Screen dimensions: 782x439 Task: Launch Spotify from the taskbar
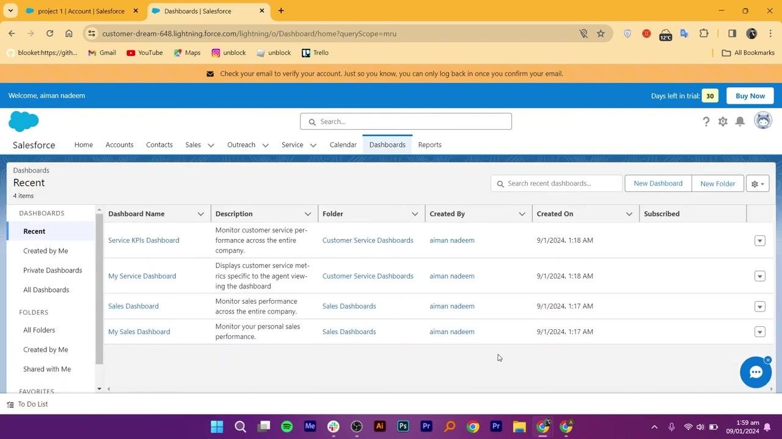[287, 426]
